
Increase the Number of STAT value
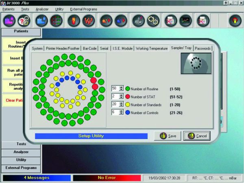(121, 95)
